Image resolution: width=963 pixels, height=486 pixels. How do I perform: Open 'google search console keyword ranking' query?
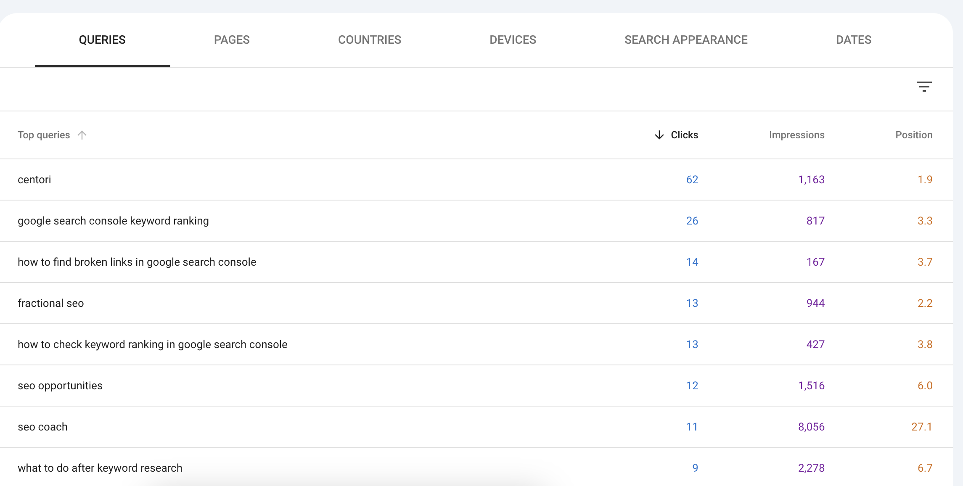[113, 221]
